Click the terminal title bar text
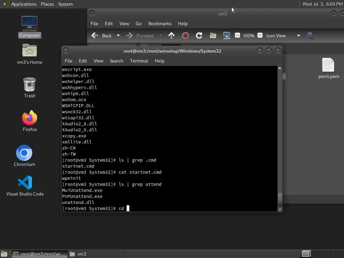The width and height of the screenshot is (344, 258). (x=172, y=51)
